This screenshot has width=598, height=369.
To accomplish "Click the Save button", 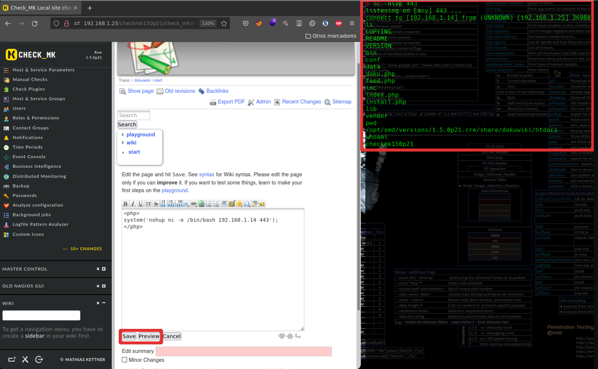I will coord(129,336).
